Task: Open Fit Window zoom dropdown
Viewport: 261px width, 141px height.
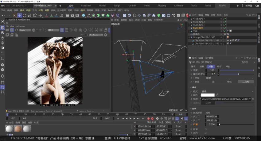Action: coord(96,35)
